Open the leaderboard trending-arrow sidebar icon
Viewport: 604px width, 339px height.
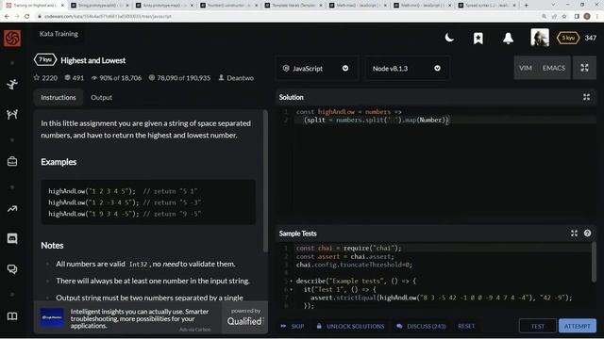point(12,209)
